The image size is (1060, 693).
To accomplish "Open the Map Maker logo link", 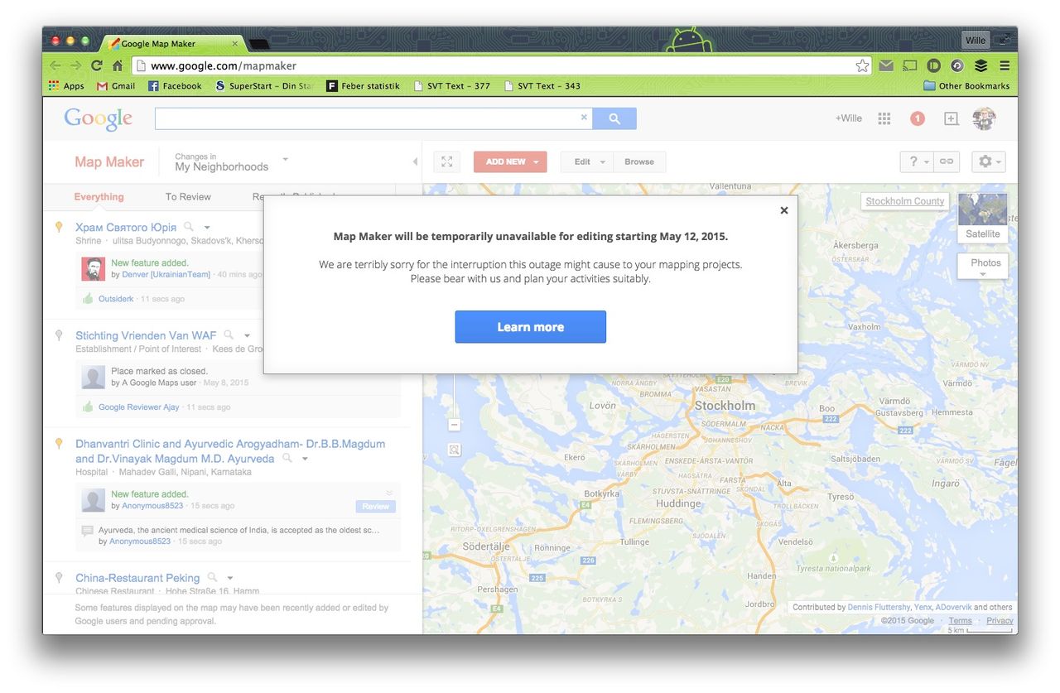I will (x=109, y=161).
